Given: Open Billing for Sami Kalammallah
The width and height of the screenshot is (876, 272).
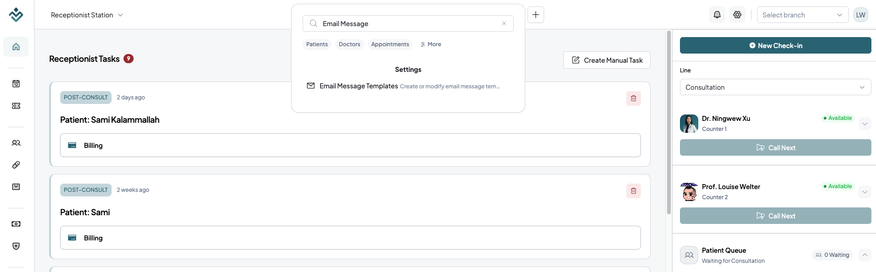Looking at the screenshot, I should click(x=350, y=145).
